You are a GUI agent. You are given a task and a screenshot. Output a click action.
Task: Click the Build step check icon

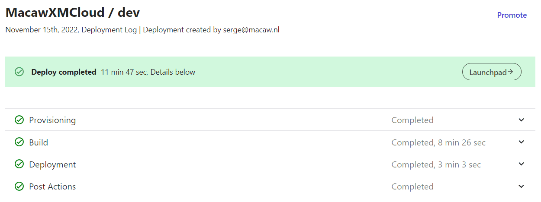pos(19,142)
